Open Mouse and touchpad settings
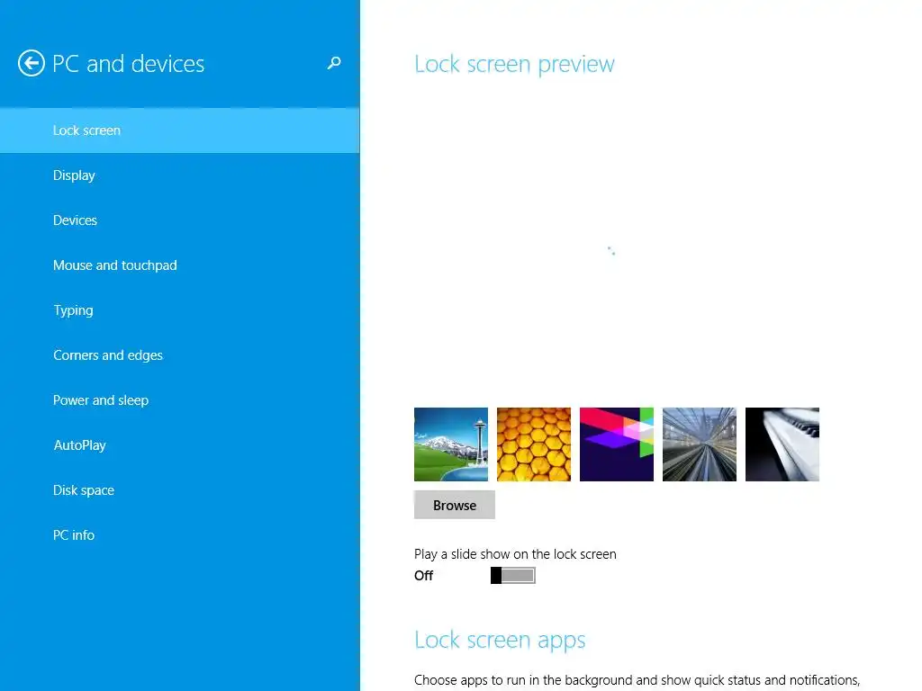Screen dimensions: 922x691 click(x=180, y=265)
